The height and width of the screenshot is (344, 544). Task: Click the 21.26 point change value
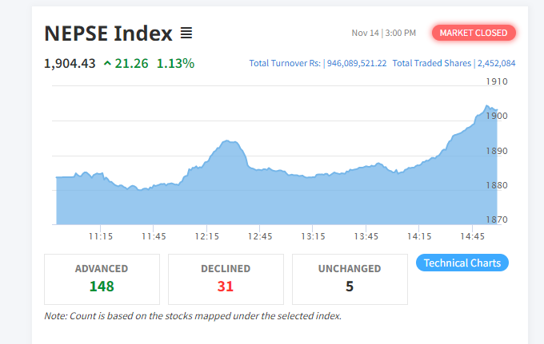[x=132, y=63]
